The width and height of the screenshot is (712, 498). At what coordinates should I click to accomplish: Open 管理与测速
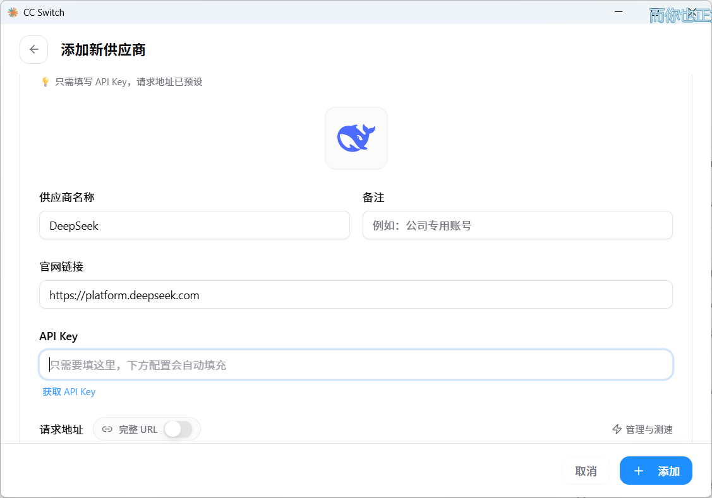pyautogui.click(x=643, y=429)
